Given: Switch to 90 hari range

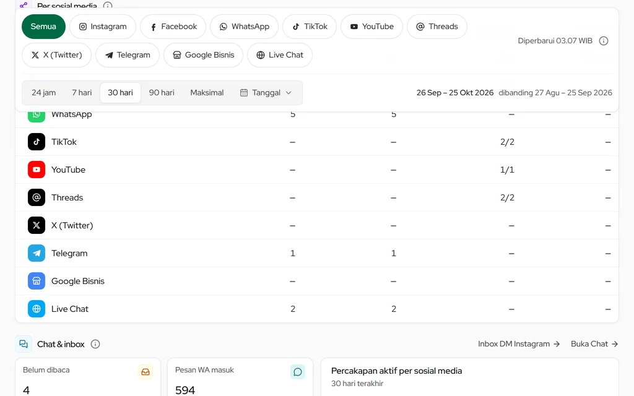Looking at the screenshot, I should click(162, 93).
